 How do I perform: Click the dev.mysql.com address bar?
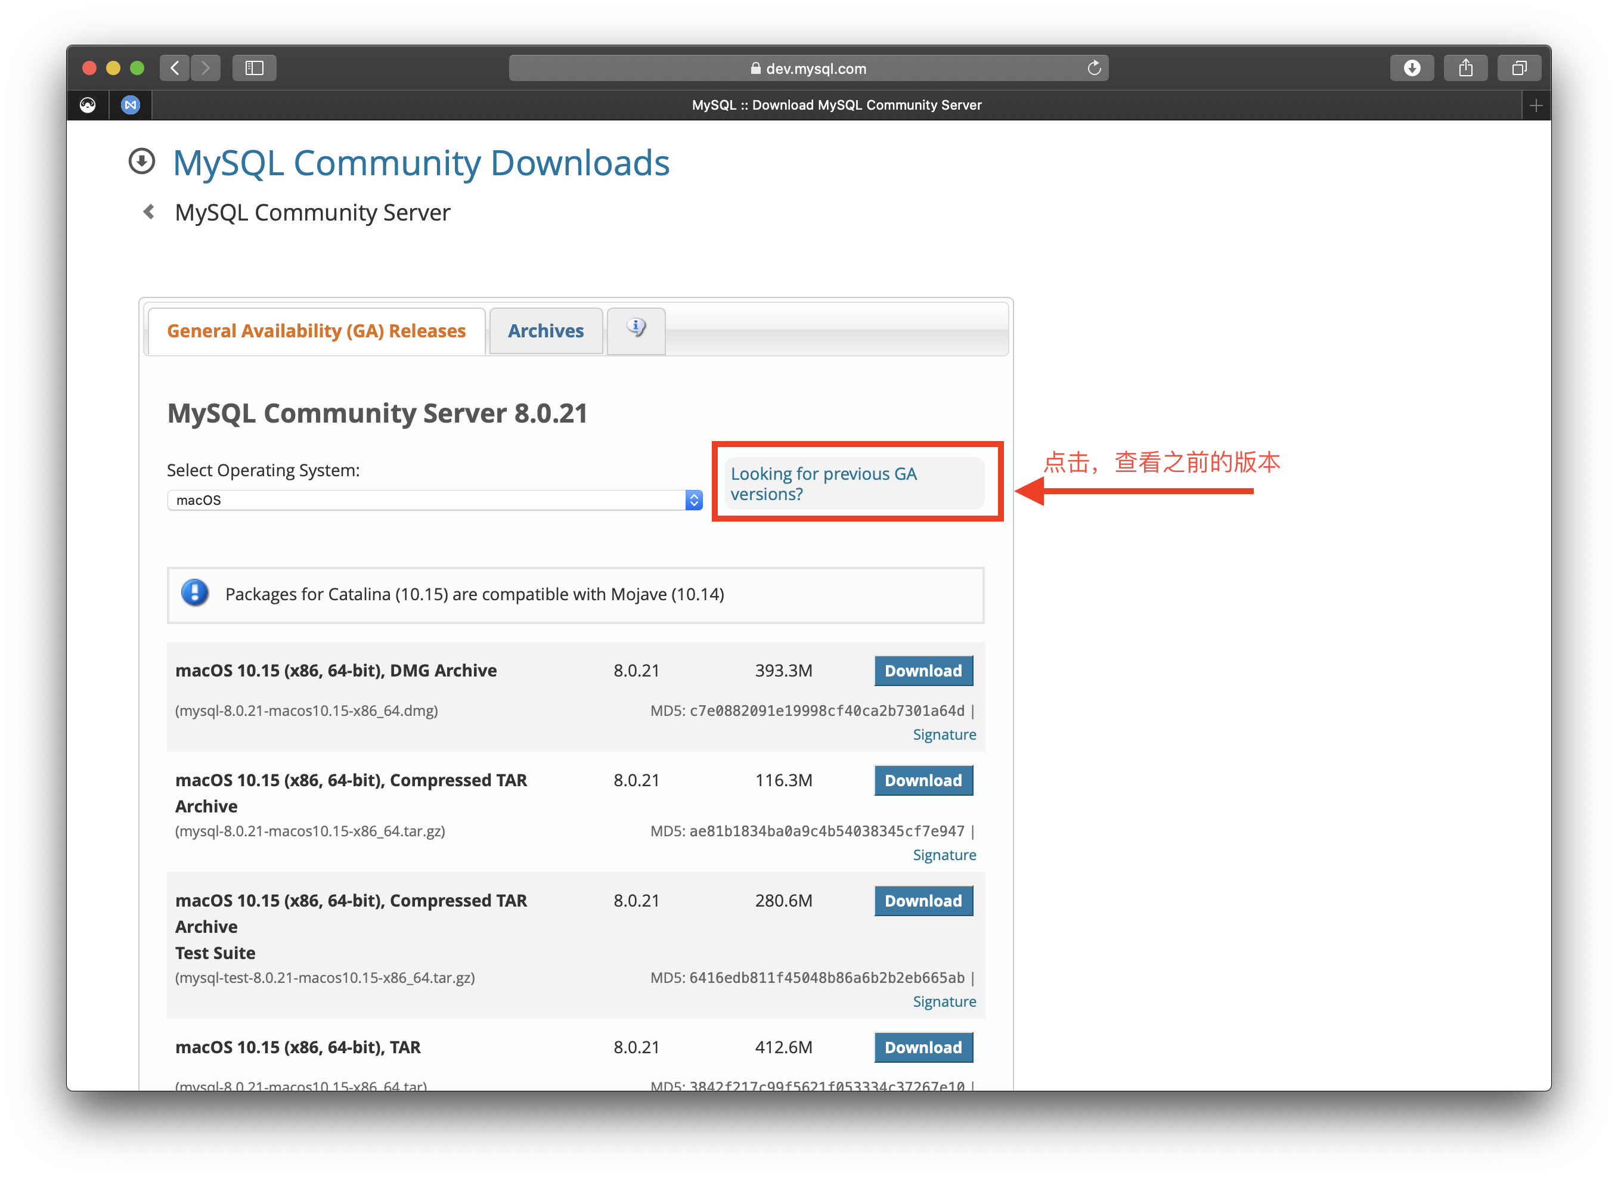click(808, 69)
